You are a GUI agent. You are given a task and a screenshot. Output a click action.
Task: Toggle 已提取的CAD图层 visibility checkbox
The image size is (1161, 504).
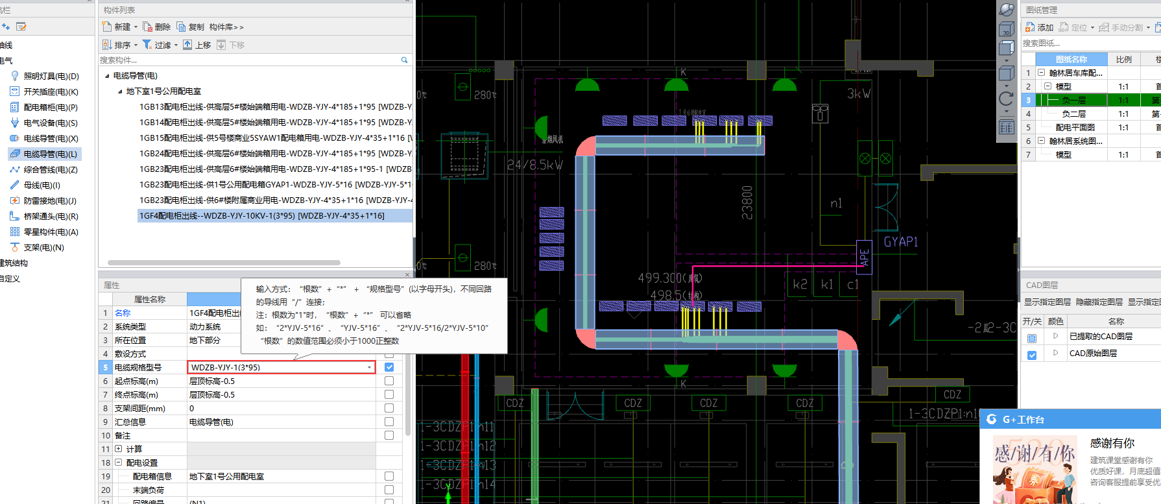pos(1032,338)
